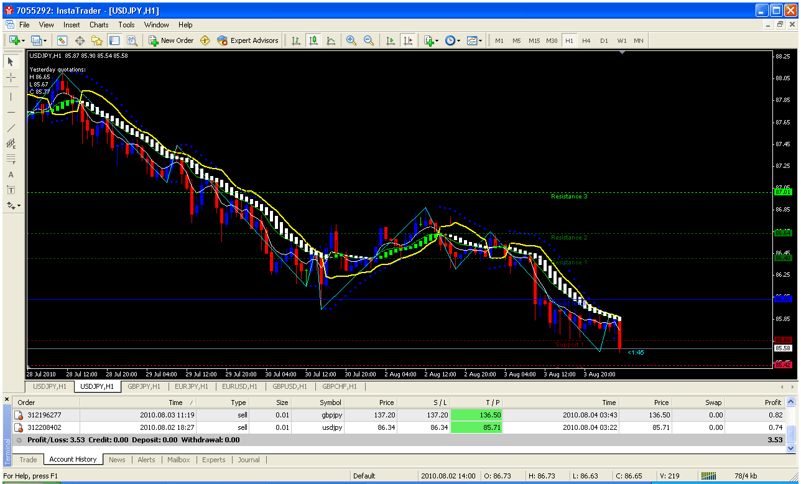Open the Strategy Tester panel icon
Viewport: 801px width, 484px height.
(x=132, y=40)
